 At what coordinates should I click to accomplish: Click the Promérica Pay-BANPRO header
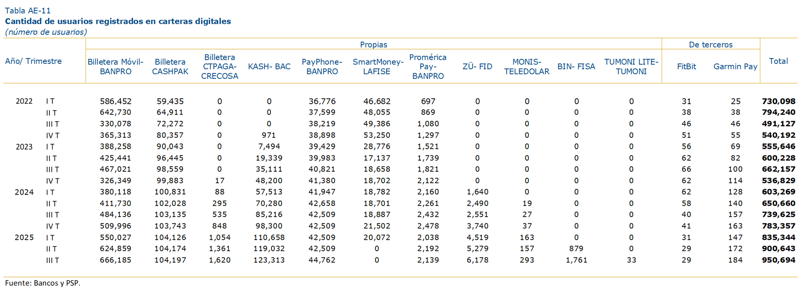click(x=428, y=67)
